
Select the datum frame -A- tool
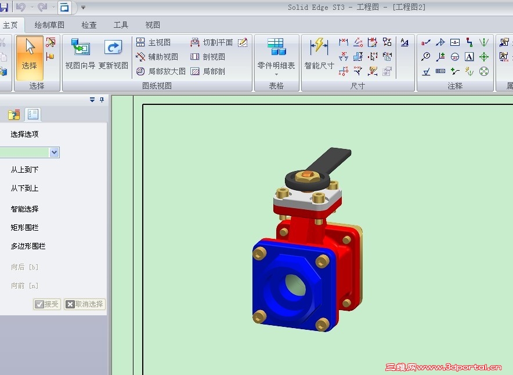(x=455, y=42)
